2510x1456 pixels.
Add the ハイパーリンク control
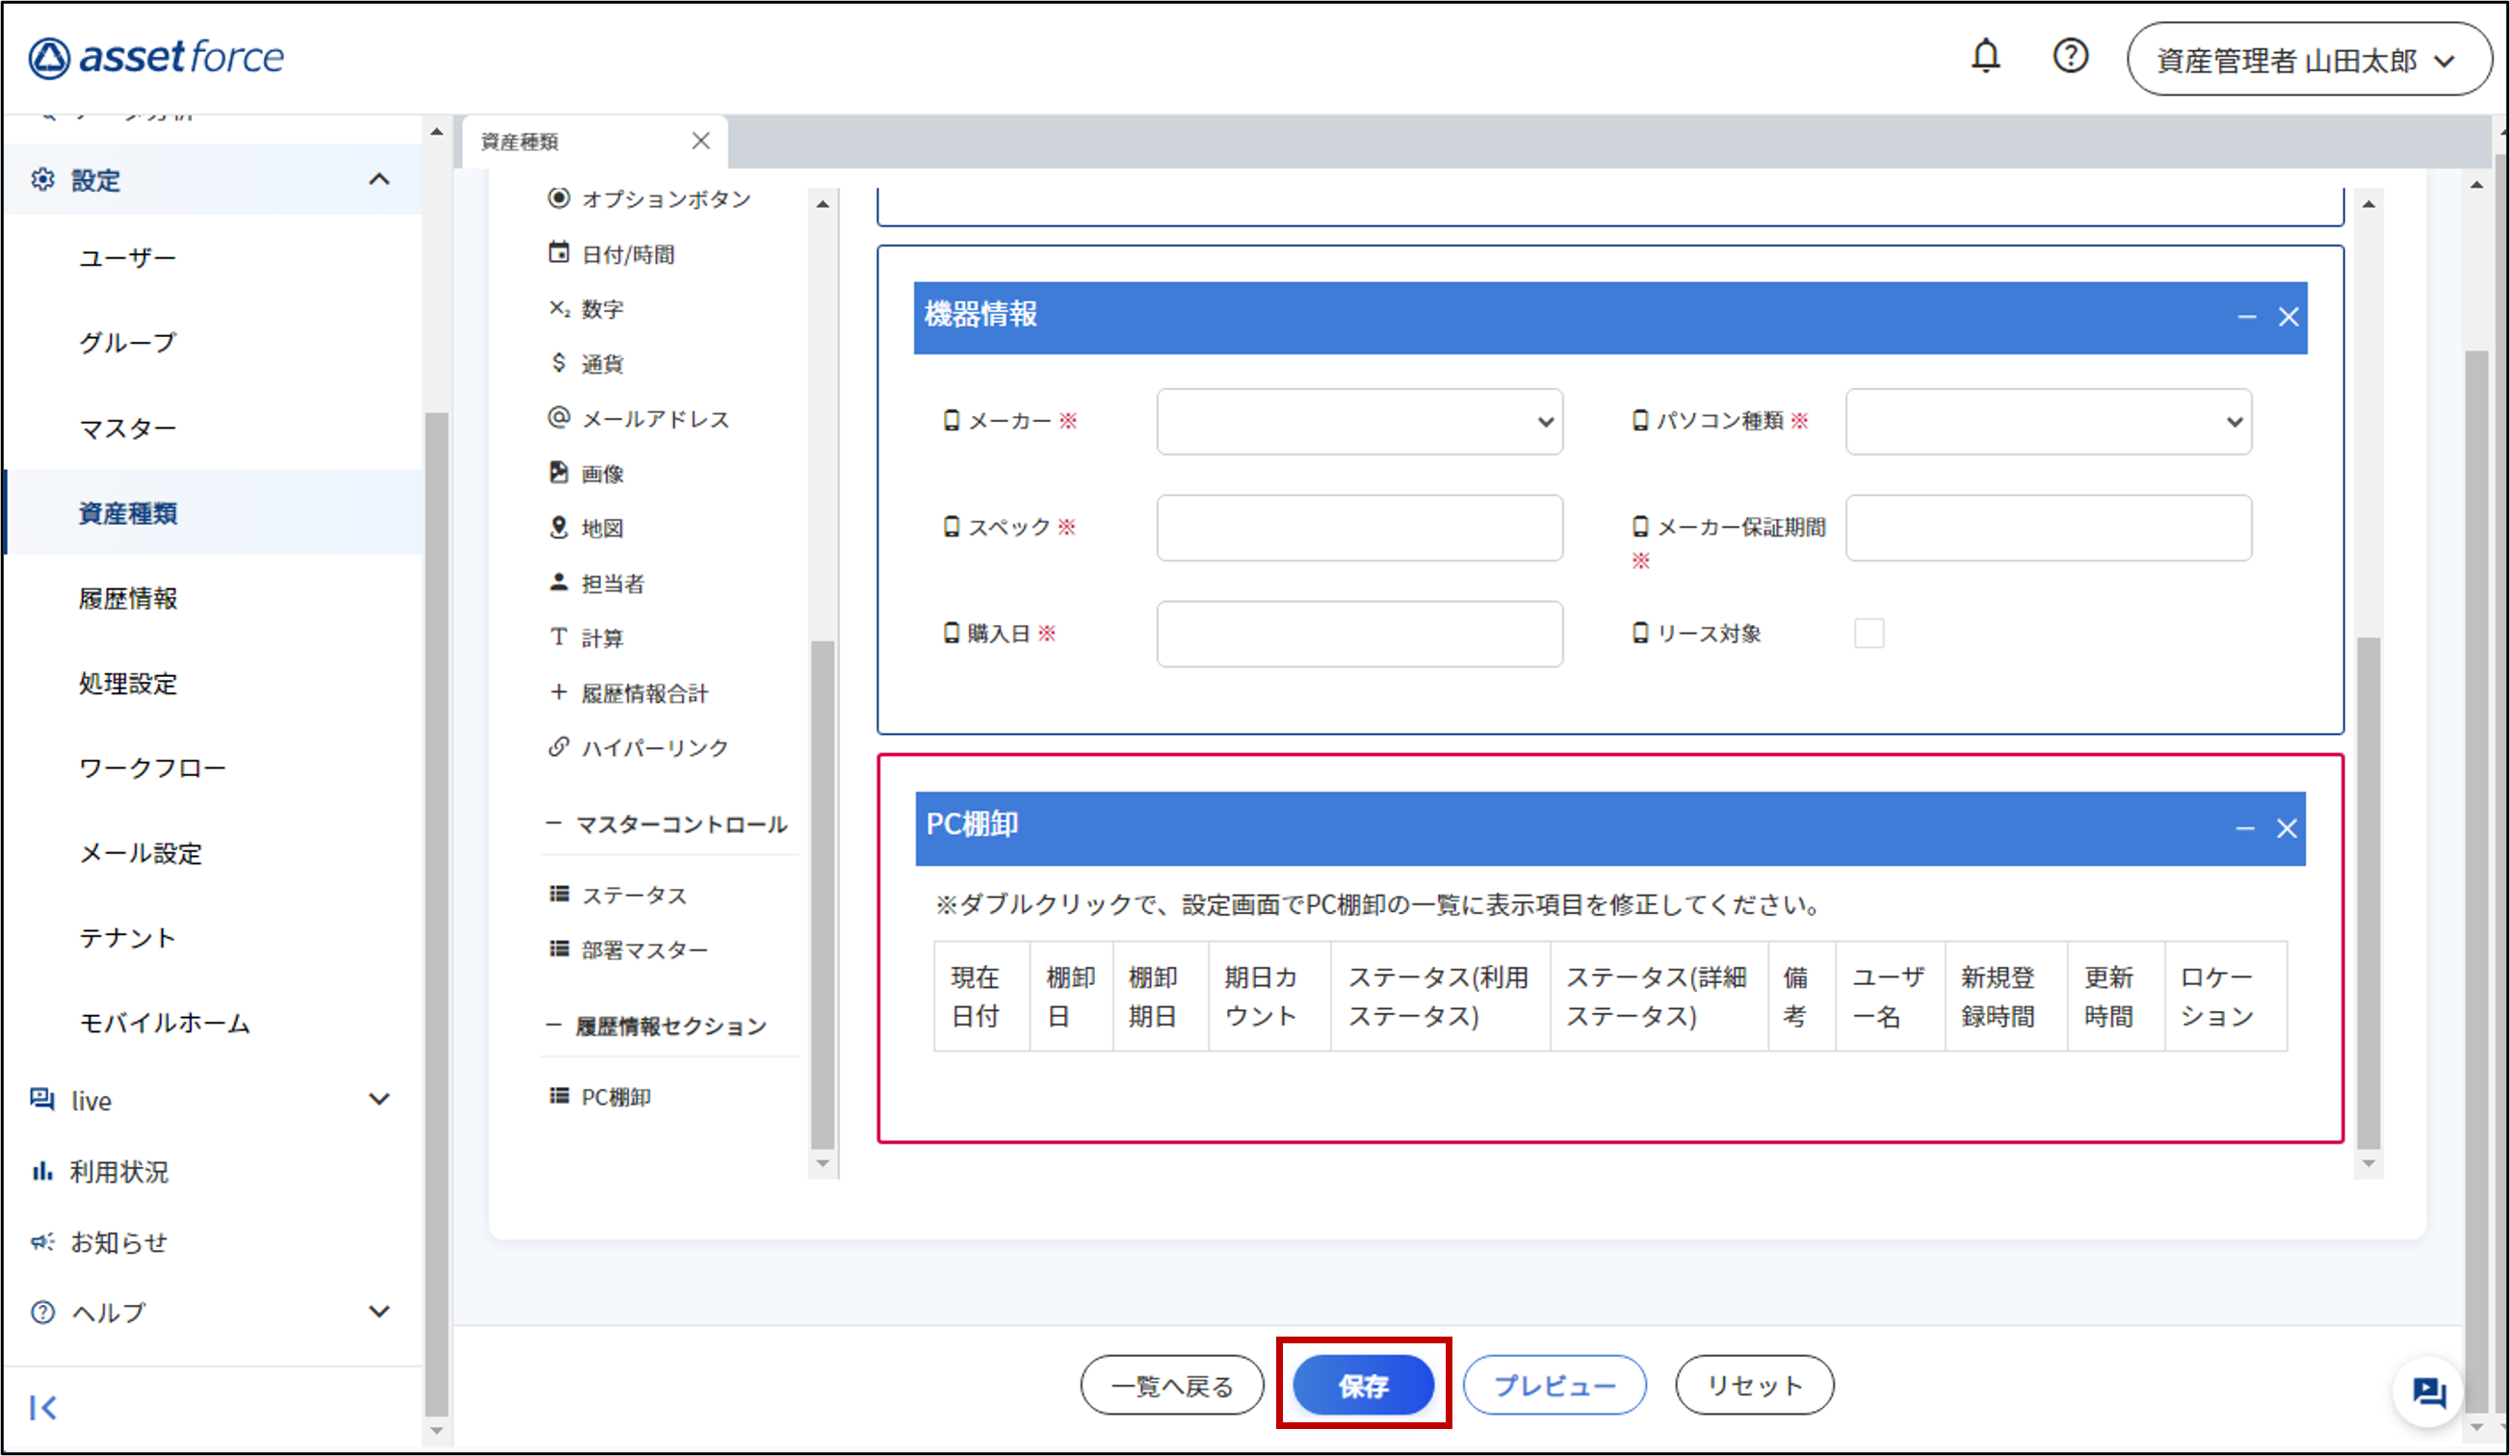point(639,747)
